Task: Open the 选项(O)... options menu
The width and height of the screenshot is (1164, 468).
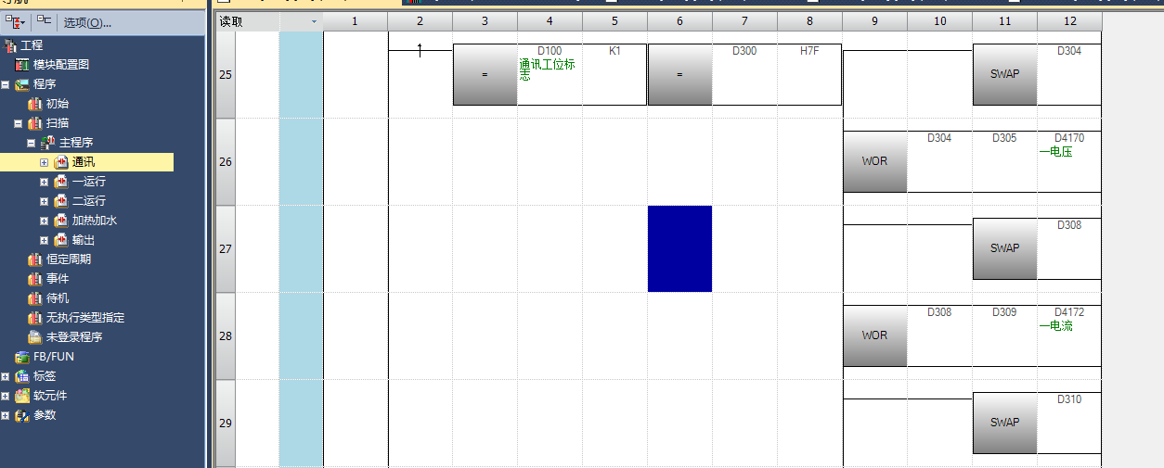Action: click(x=87, y=22)
